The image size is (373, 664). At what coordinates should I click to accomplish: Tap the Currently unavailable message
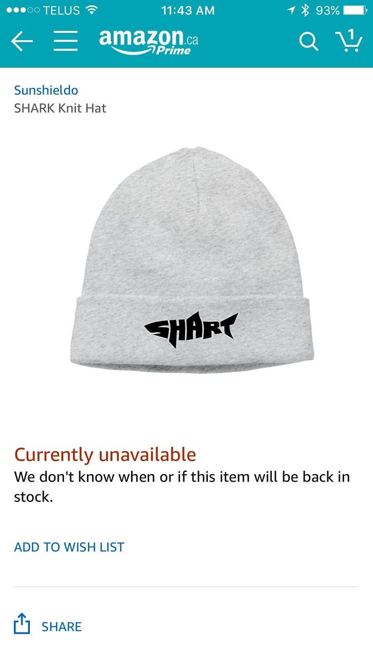pos(105,454)
